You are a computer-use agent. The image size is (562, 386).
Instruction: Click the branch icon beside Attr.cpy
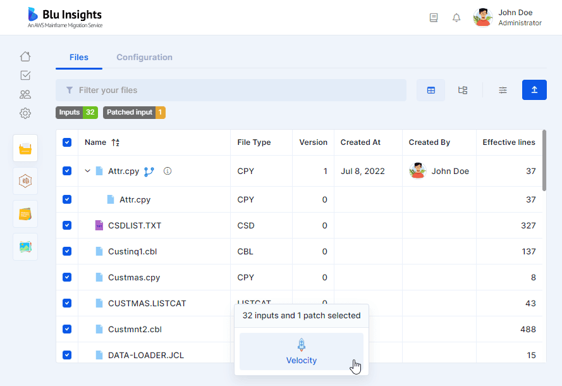(x=149, y=172)
